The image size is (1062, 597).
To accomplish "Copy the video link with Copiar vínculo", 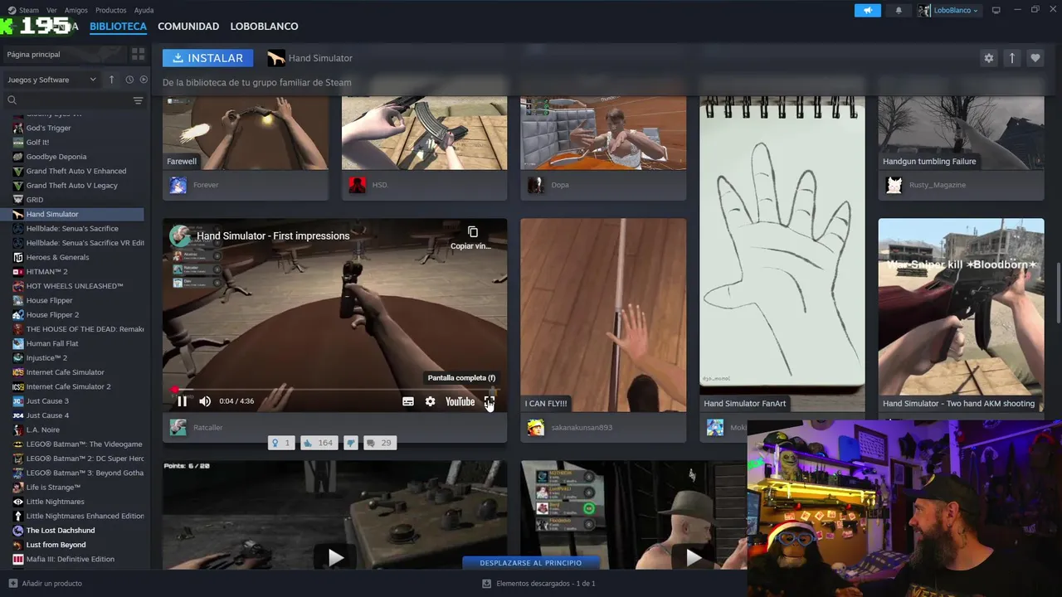I will click(x=472, y=237).
